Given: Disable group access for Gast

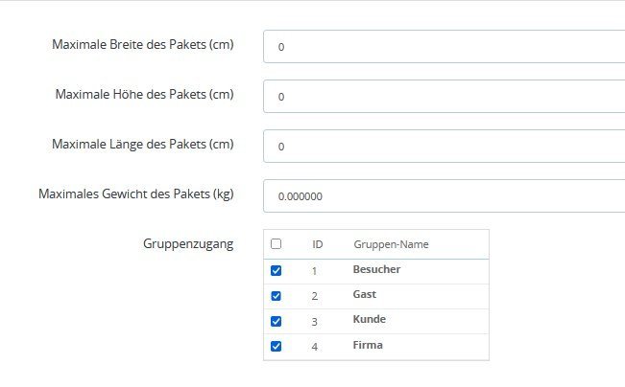Looking at the screenshot, I should point(276,295).
